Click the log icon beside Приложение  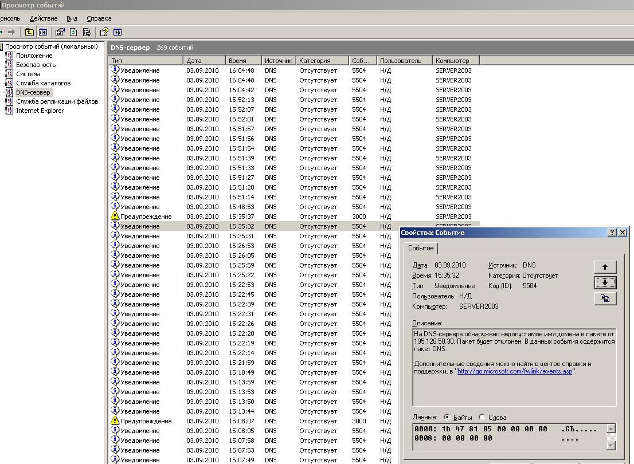[x=9, y=56]
